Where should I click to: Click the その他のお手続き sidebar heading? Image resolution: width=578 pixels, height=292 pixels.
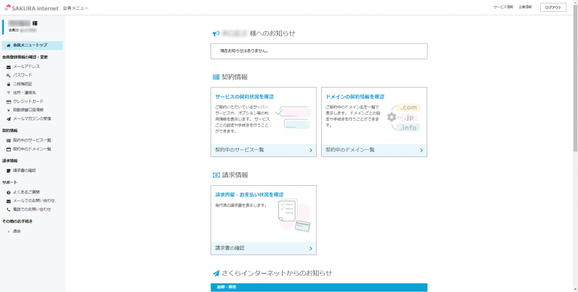[17, 221]
